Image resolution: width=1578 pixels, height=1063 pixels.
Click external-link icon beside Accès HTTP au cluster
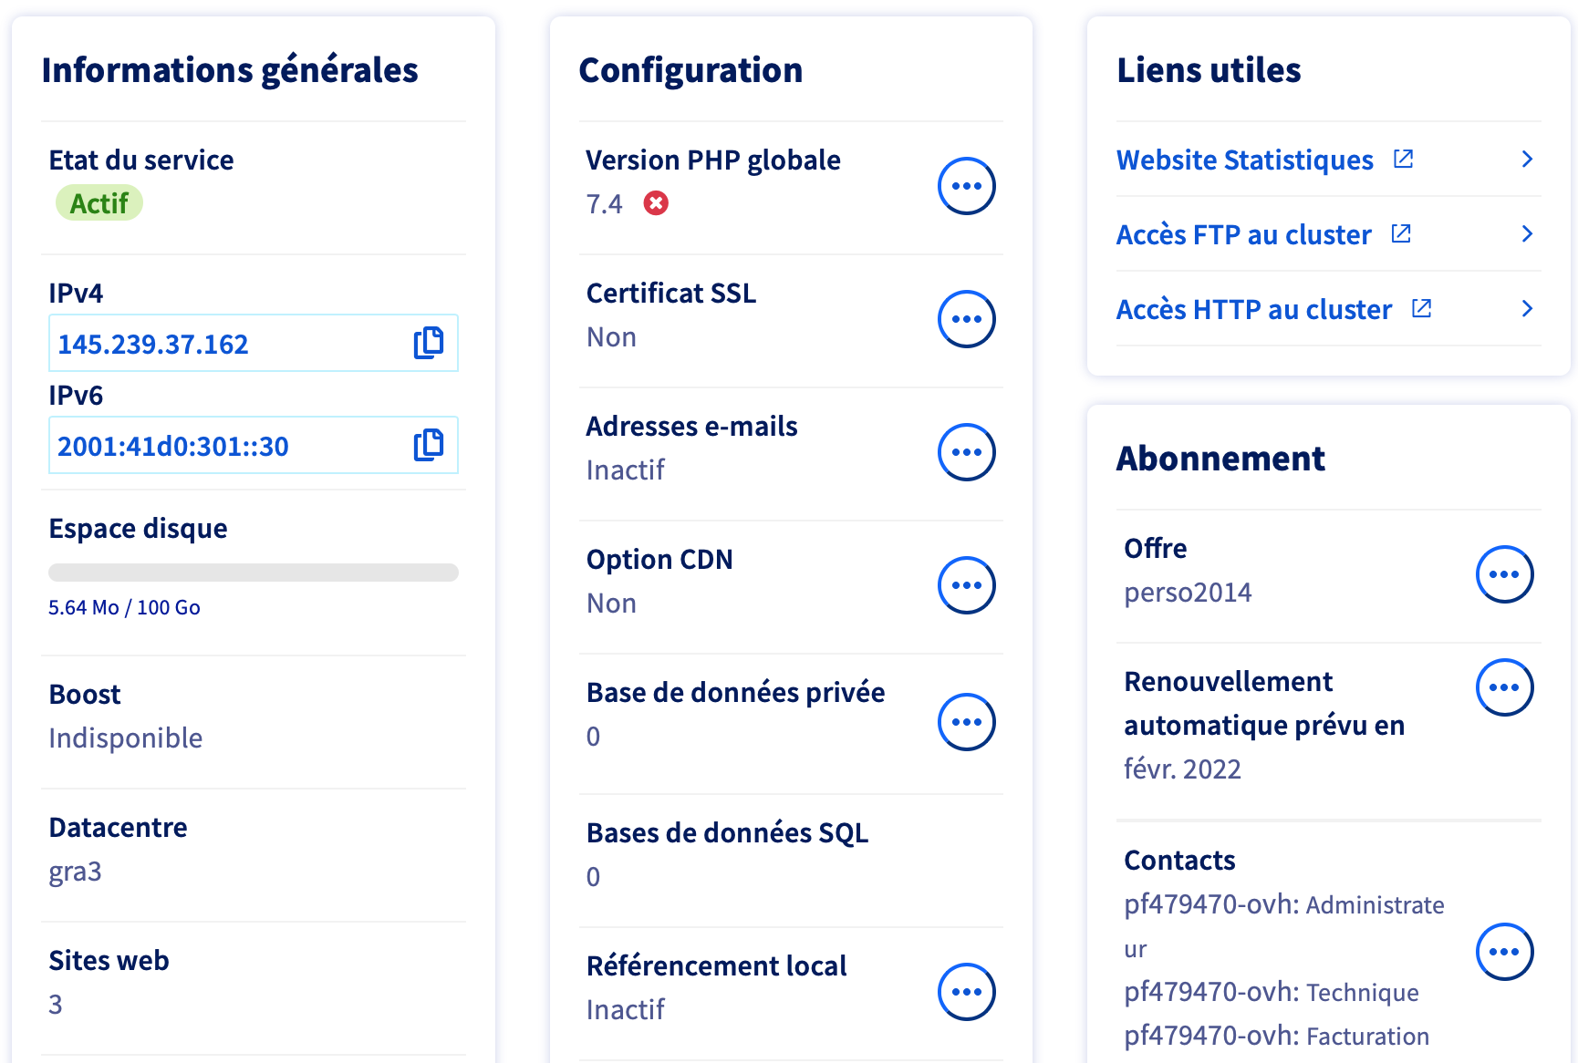click(1421, 309)
